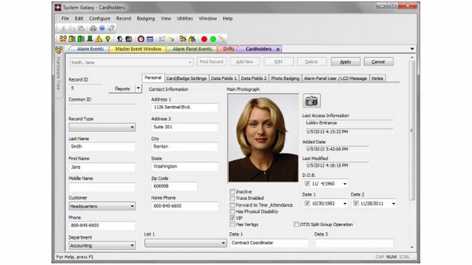Image resolution: width=472 pixels, height=265 pixels.
Task: Expand the D.O.B. date dropdown
Action: pyautogui.click(x=344, y=184)
